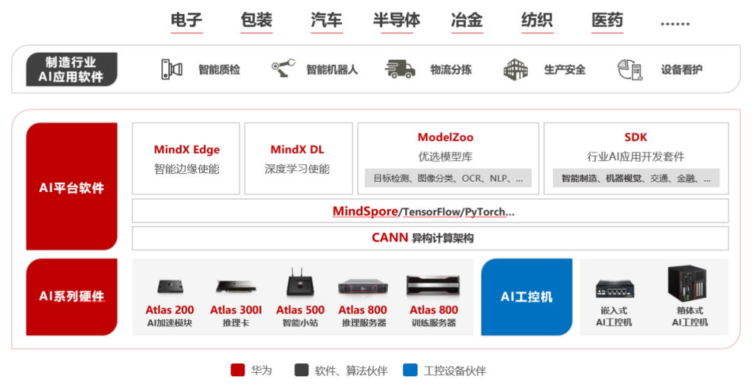This screenshot has height=384, width=752.
Task: Click the 推理卡 caption
Action: (x=236, y=323)
